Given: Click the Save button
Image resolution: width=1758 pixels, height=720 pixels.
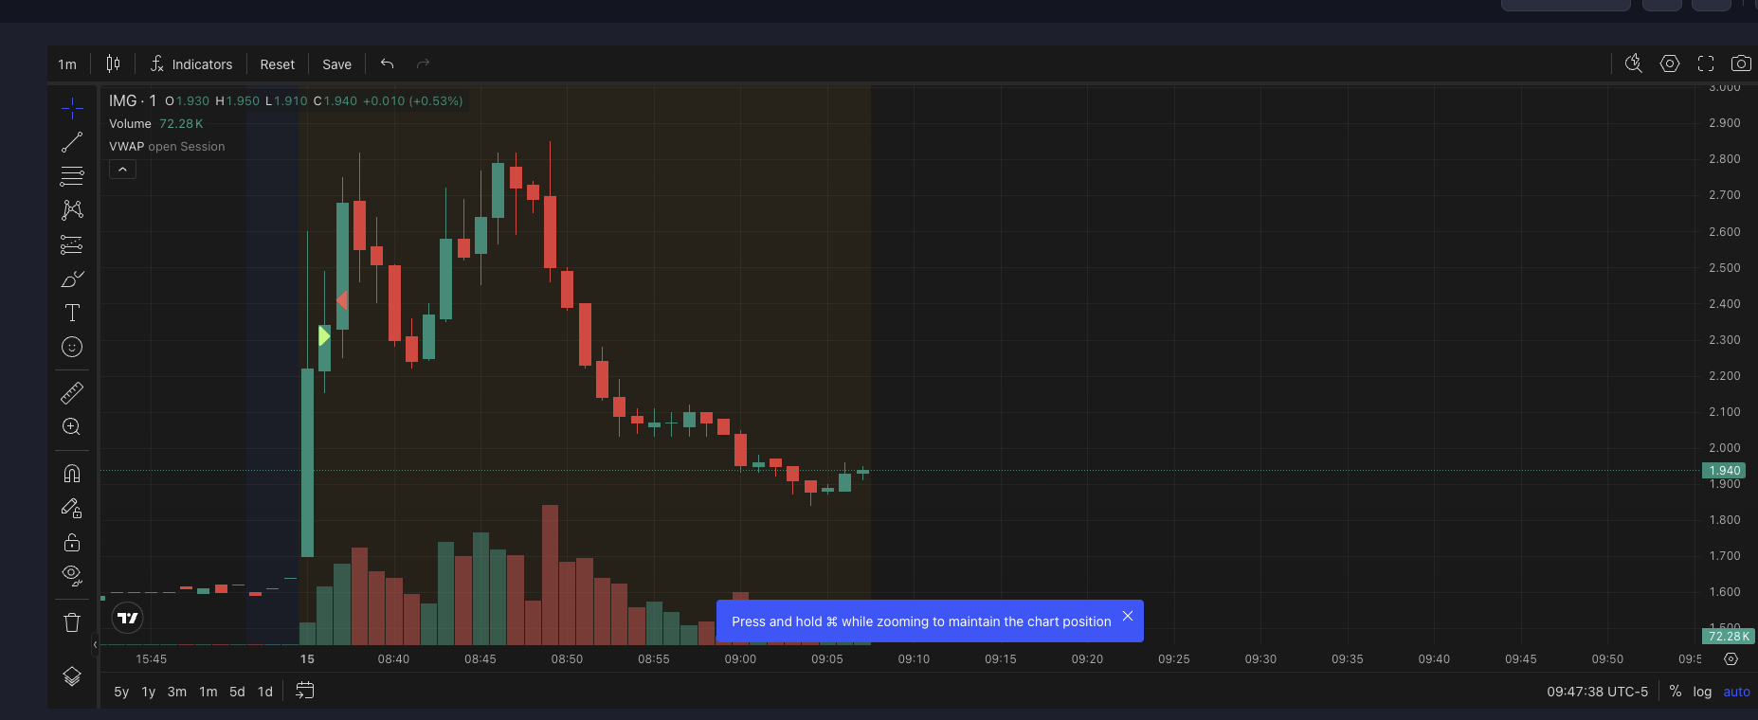Looking at the screenshot, I should click(336, 64).
